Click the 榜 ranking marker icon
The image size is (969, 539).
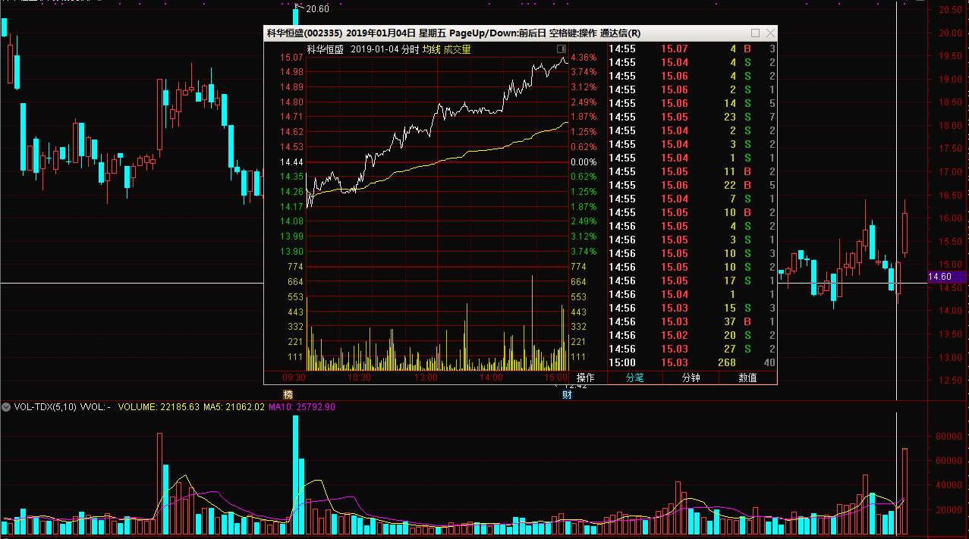coord(288,394)
